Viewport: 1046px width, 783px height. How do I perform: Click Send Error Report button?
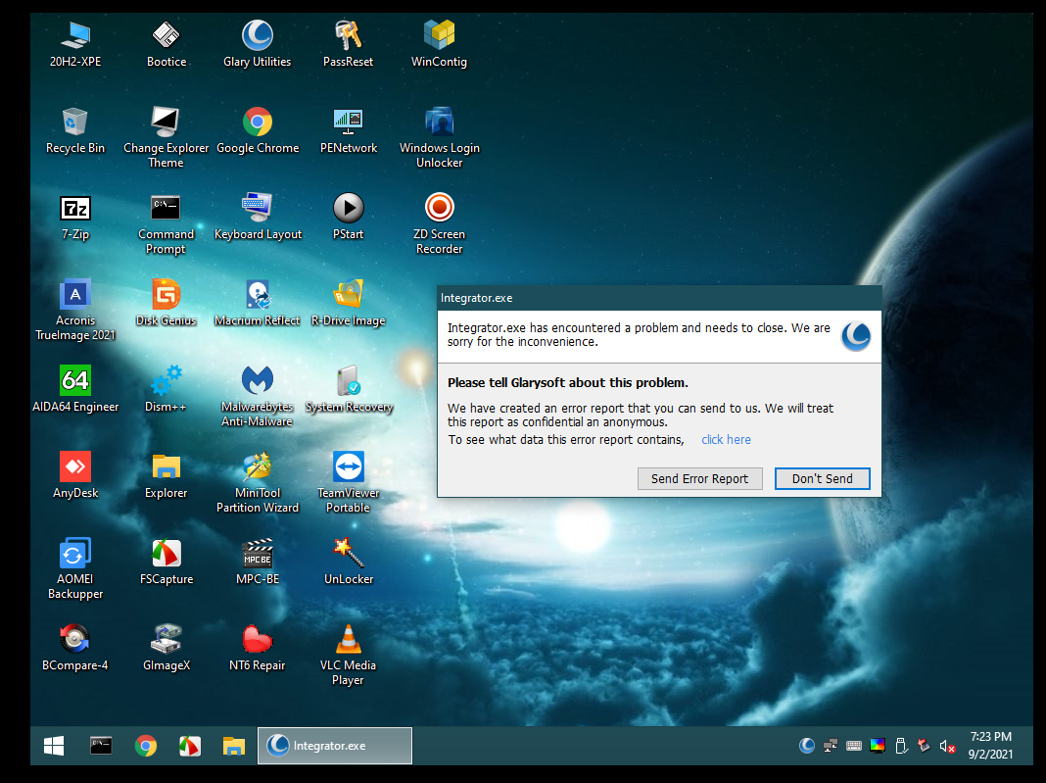coord(699,478)
